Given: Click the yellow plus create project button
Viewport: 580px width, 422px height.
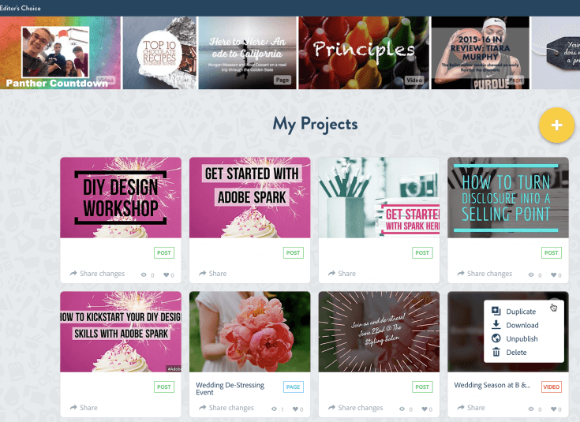Looking at the screenshot, I should tap(556, 125).
